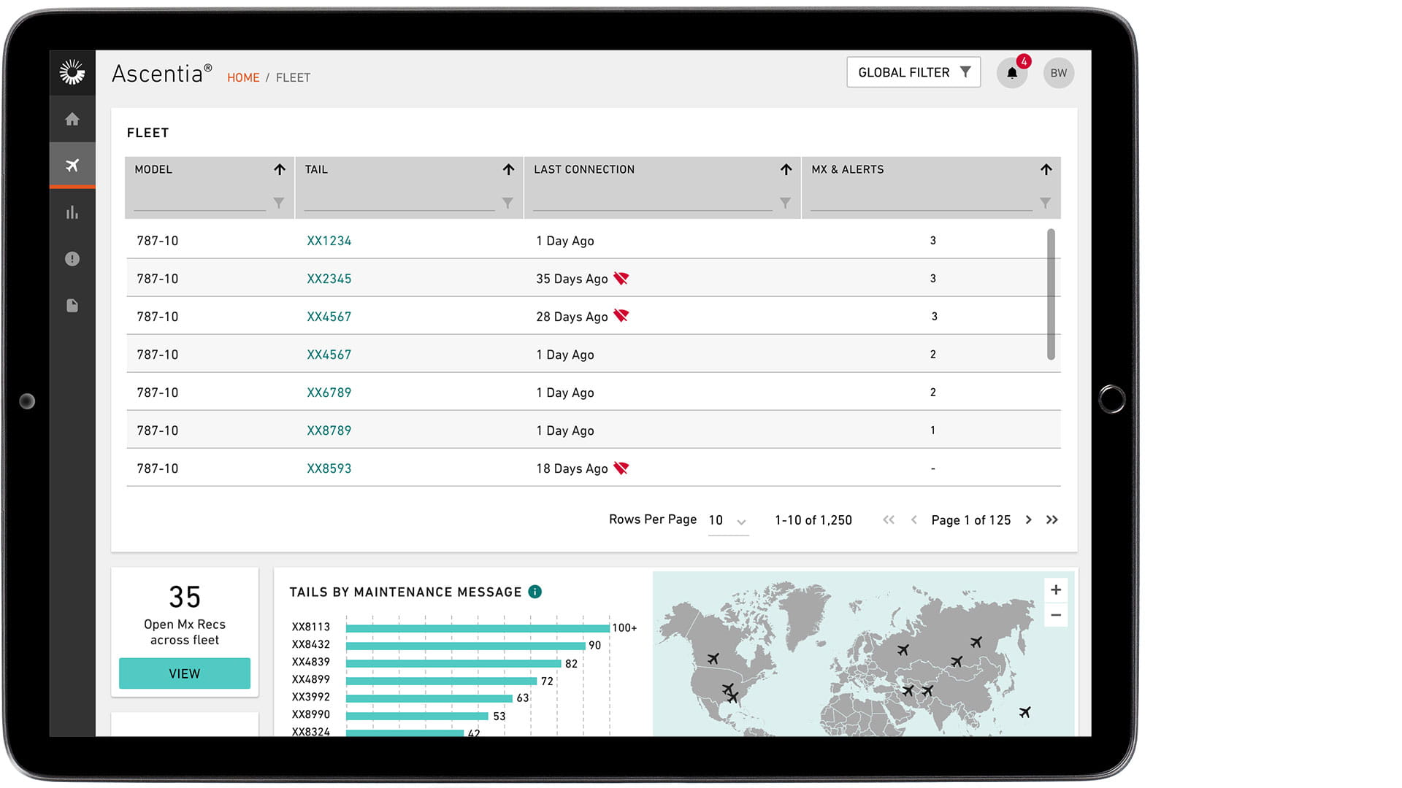Click the alerts exclamation icon in sidebar
This screenshot has width=1402, height=788.
coord(72,259)
